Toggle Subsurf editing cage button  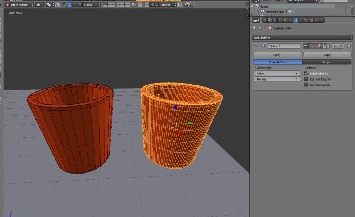(x=326, y=46)
